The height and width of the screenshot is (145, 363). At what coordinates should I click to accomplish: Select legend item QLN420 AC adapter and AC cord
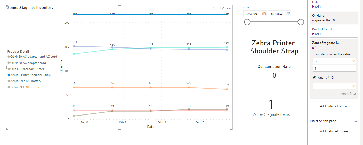[x=32, y=57]
